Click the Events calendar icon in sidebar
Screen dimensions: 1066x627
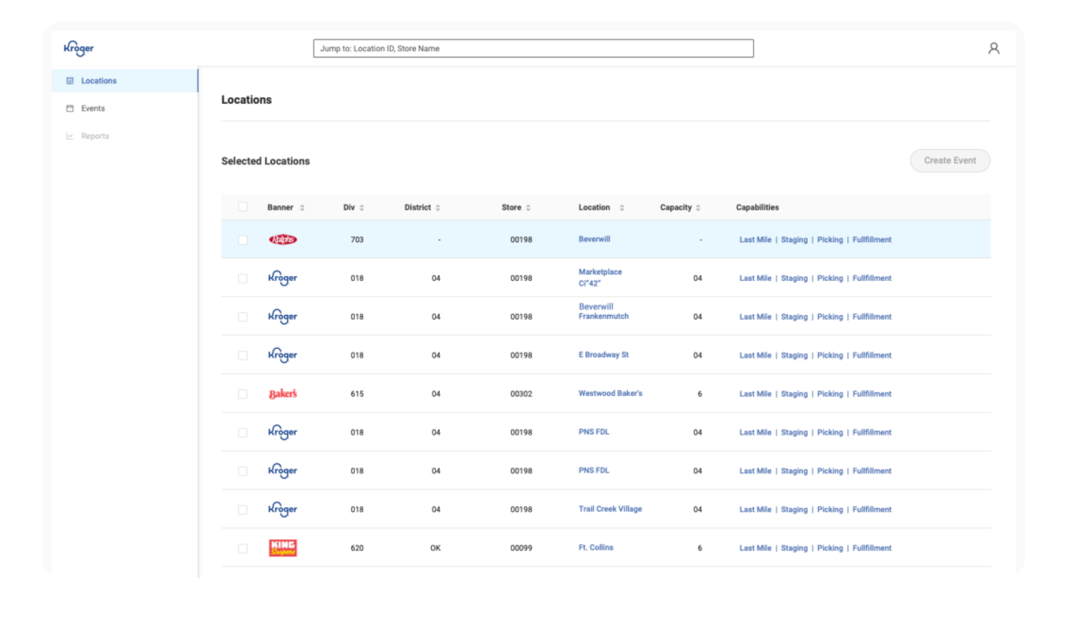pos(69,109)
